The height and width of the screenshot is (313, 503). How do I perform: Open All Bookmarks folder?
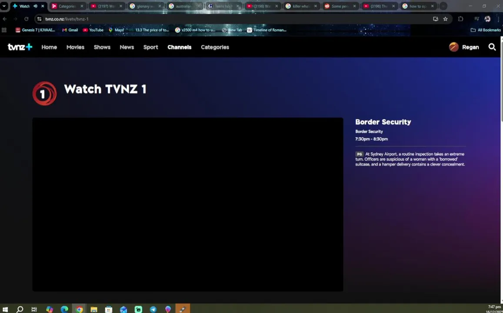[x=485, y=30]
